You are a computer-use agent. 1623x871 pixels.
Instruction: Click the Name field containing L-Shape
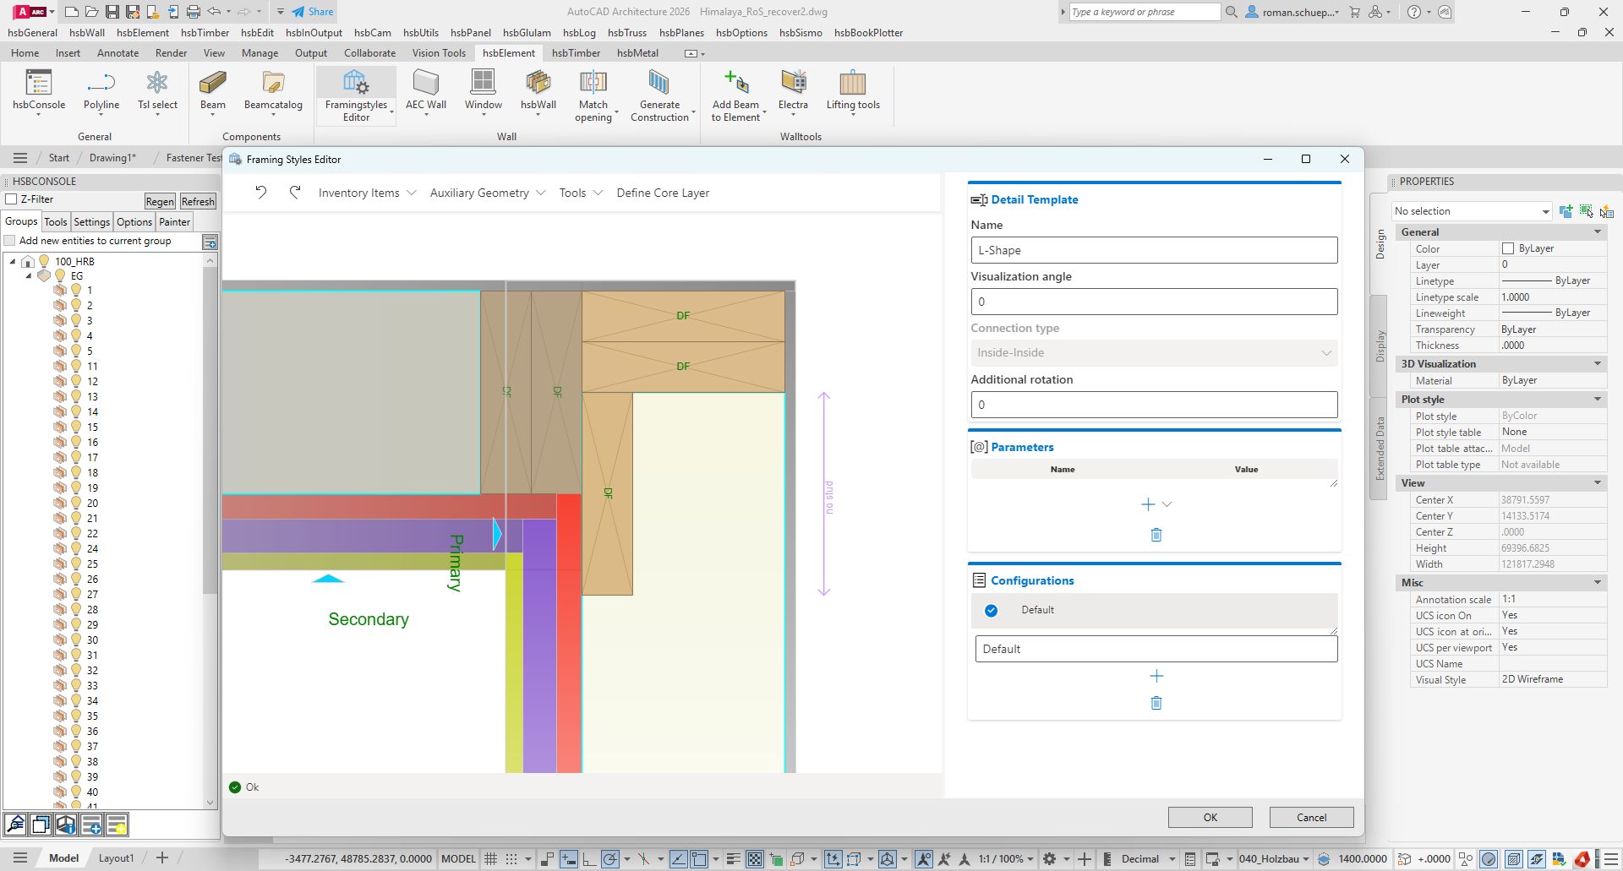click(1153, 250)
